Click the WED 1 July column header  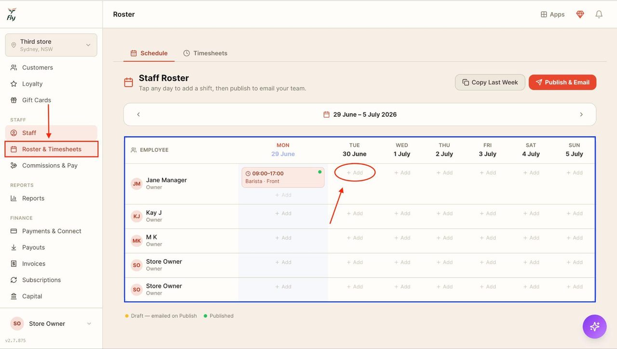pos(402,149)
